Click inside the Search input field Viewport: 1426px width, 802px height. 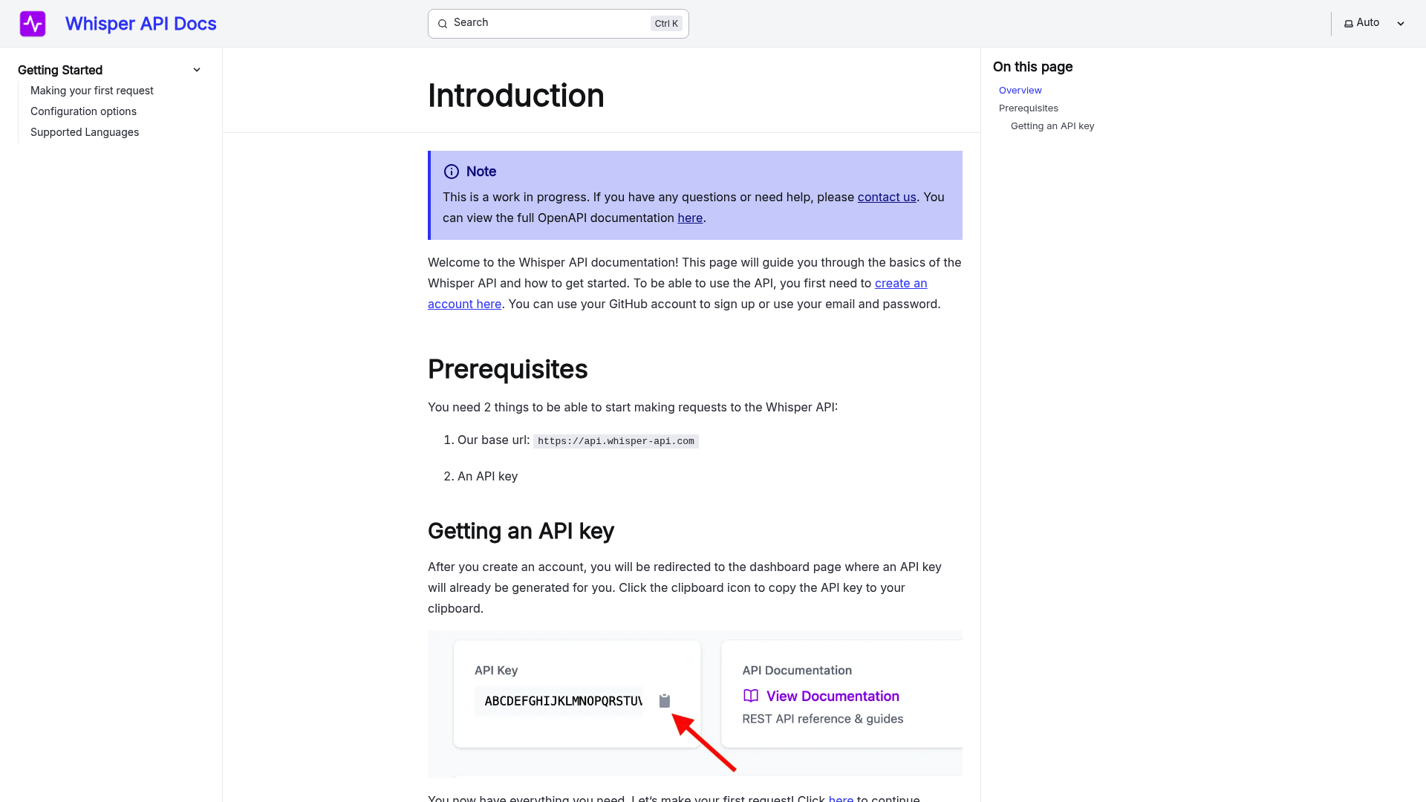[x=542, y=23]
